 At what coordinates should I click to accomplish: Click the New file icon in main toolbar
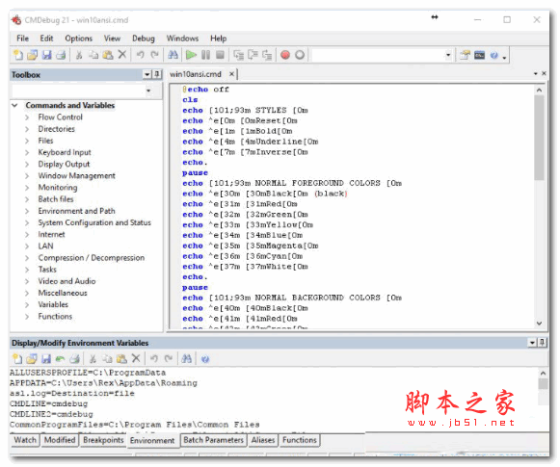tap(17, 55)
